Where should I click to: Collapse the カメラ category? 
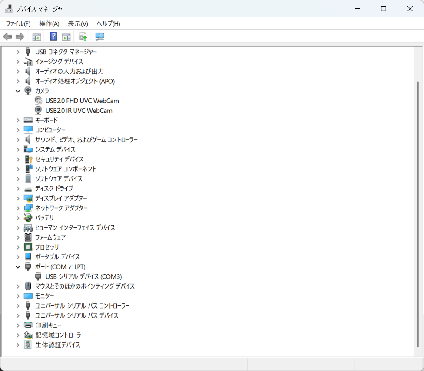(x=18, y=91)
